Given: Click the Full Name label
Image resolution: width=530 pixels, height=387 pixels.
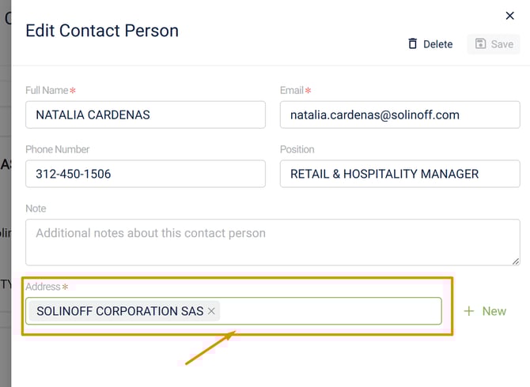Looking at the screenshot, I should [x=47, y=91].
